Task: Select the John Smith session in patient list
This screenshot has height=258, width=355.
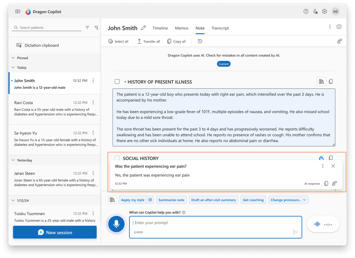Action: click(55, 83)
